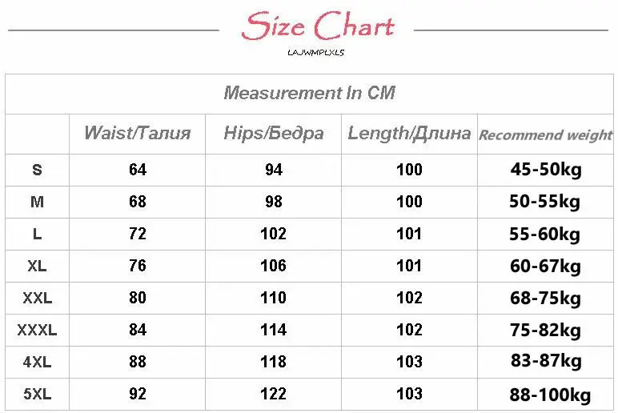Click the LAJWMPLXLS brand text
The height and width of the screenshot is (413, 618).
click(x=315, y=52)
